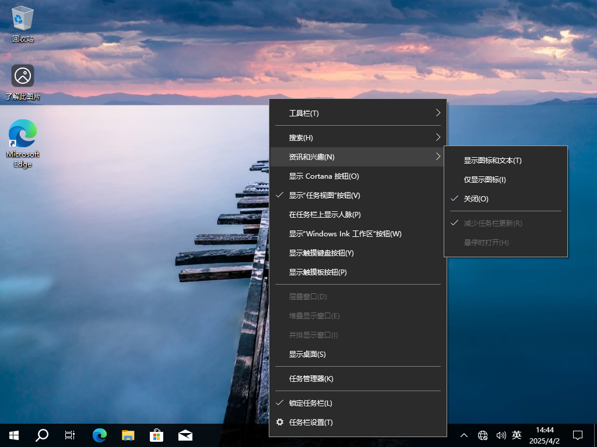Toggle 在任务栏上显示人脉(P)
The height and width of the screenshot is (447, 597).
(x=358, y=214)
